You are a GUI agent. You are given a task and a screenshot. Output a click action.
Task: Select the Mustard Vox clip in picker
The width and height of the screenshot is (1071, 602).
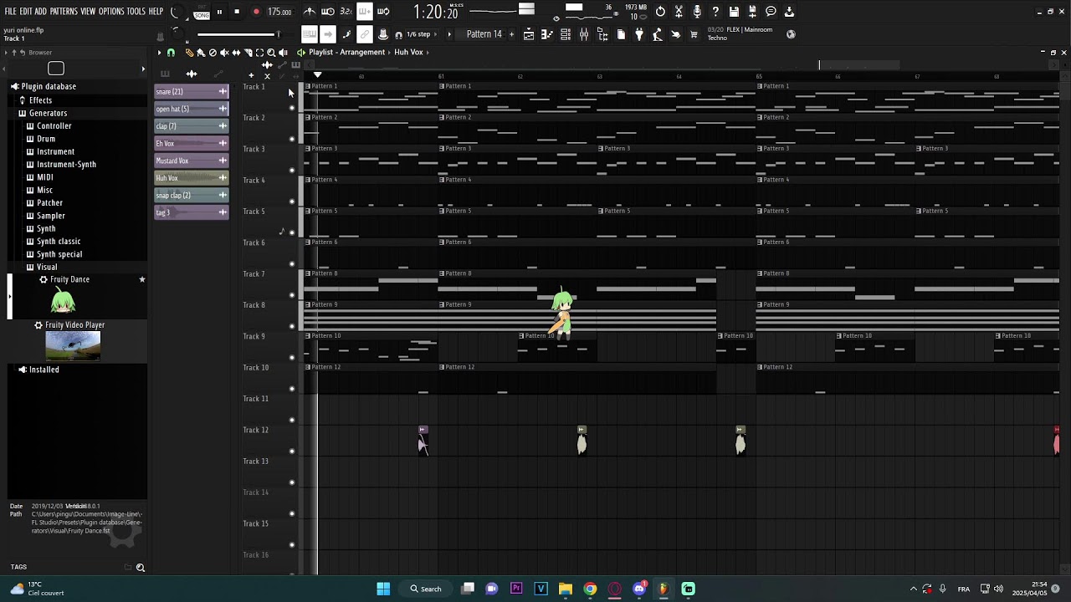[x=192, y=161]
